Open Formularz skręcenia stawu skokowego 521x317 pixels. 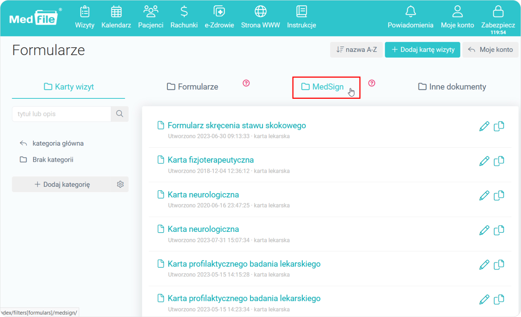click(236, 126)
